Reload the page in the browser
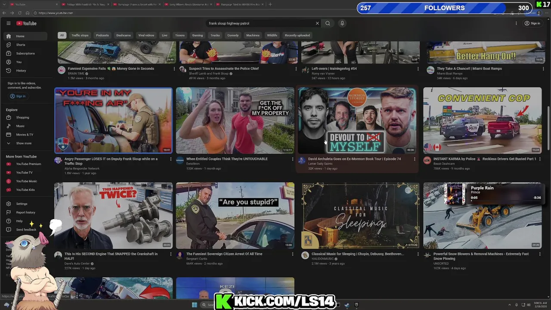Screen dimensions: 551x310 click(x=19, y=13)
